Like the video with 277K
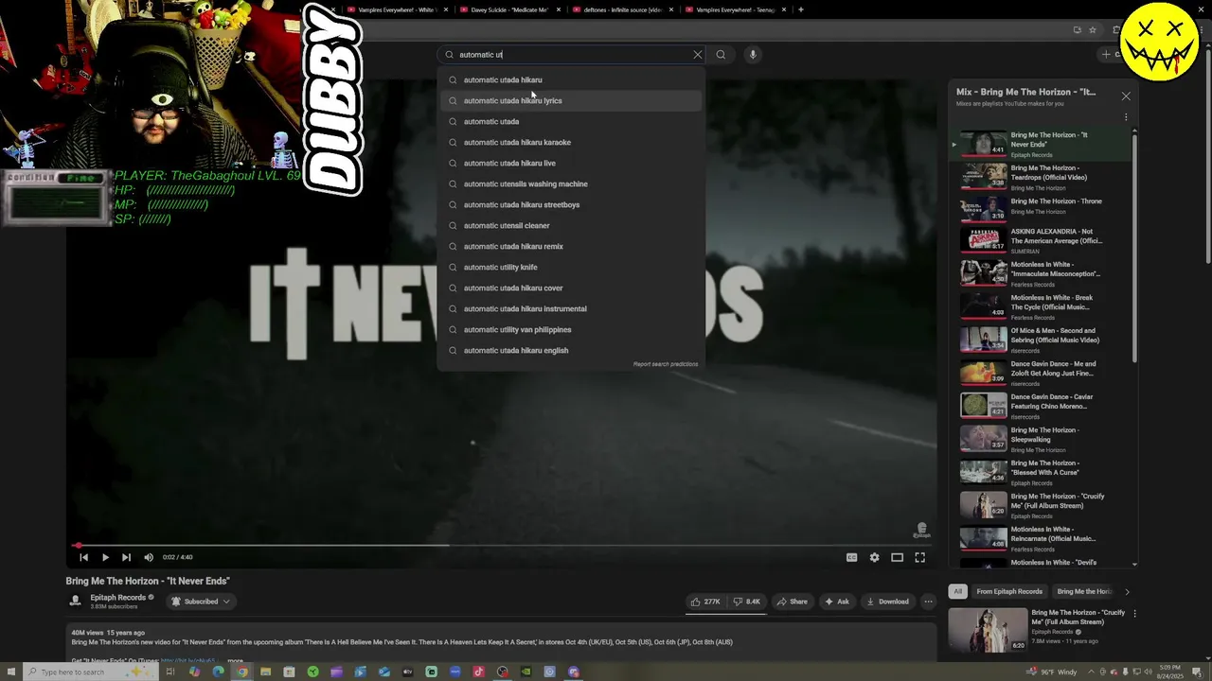The width and height of the screenshot is (1212, 681). click(x=706, y=602)
